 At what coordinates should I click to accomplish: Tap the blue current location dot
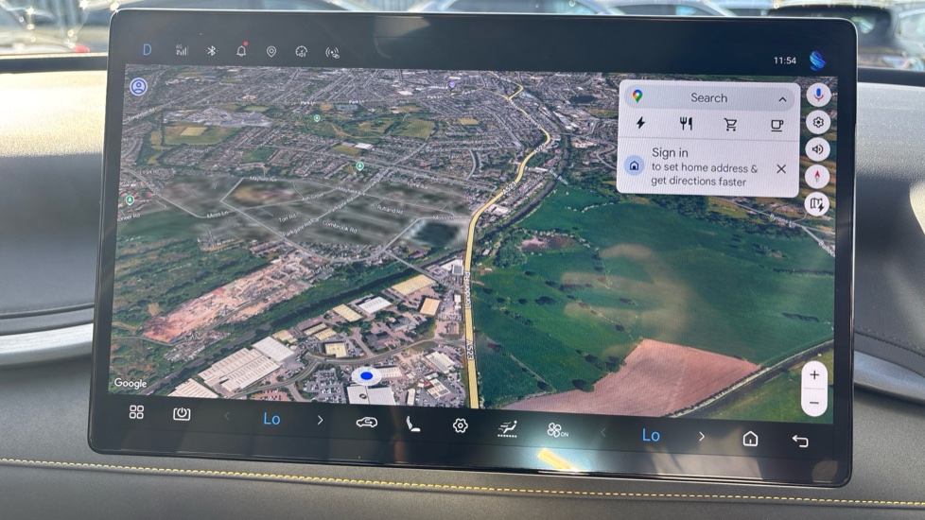[x=366, y=375]
